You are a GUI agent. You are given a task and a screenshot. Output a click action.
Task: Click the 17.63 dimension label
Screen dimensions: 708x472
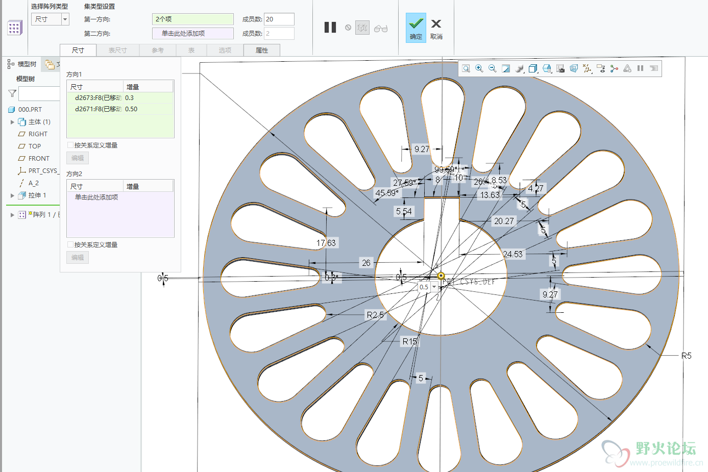tap(327, 243)
